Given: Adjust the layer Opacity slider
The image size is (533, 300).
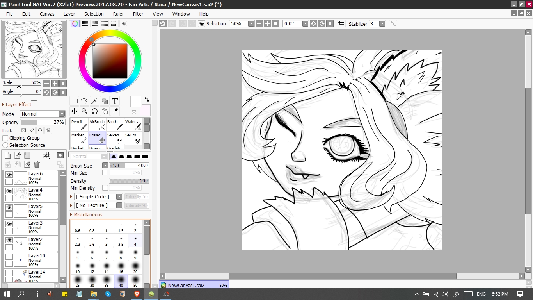Looking at the screenshot, I should point(43,122).
